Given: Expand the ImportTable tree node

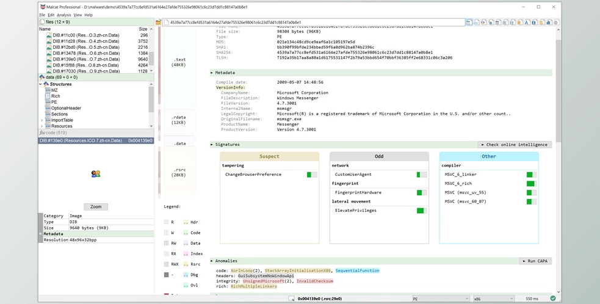Looking at the screenshot, I should tap(42, 120).
